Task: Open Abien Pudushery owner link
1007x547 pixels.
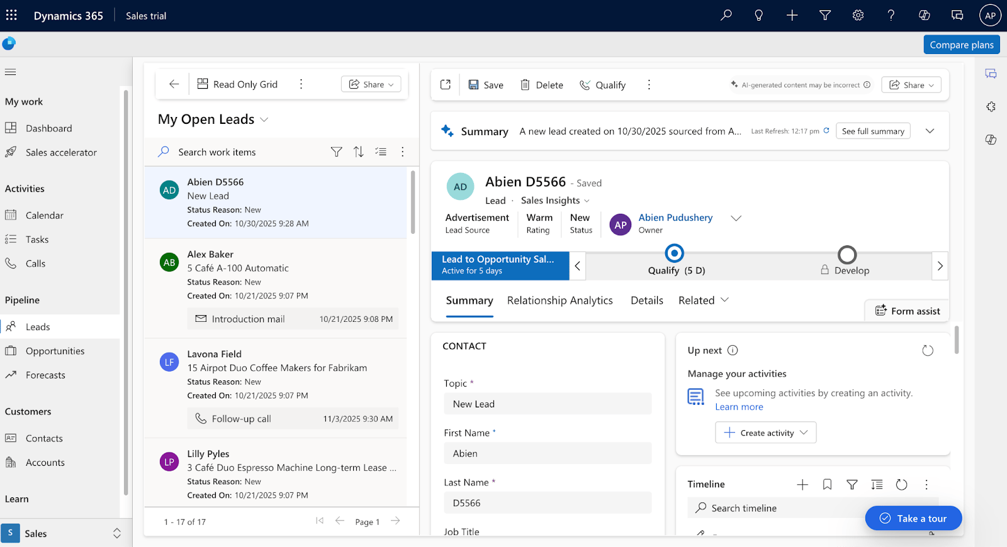Action: [675, 218]
